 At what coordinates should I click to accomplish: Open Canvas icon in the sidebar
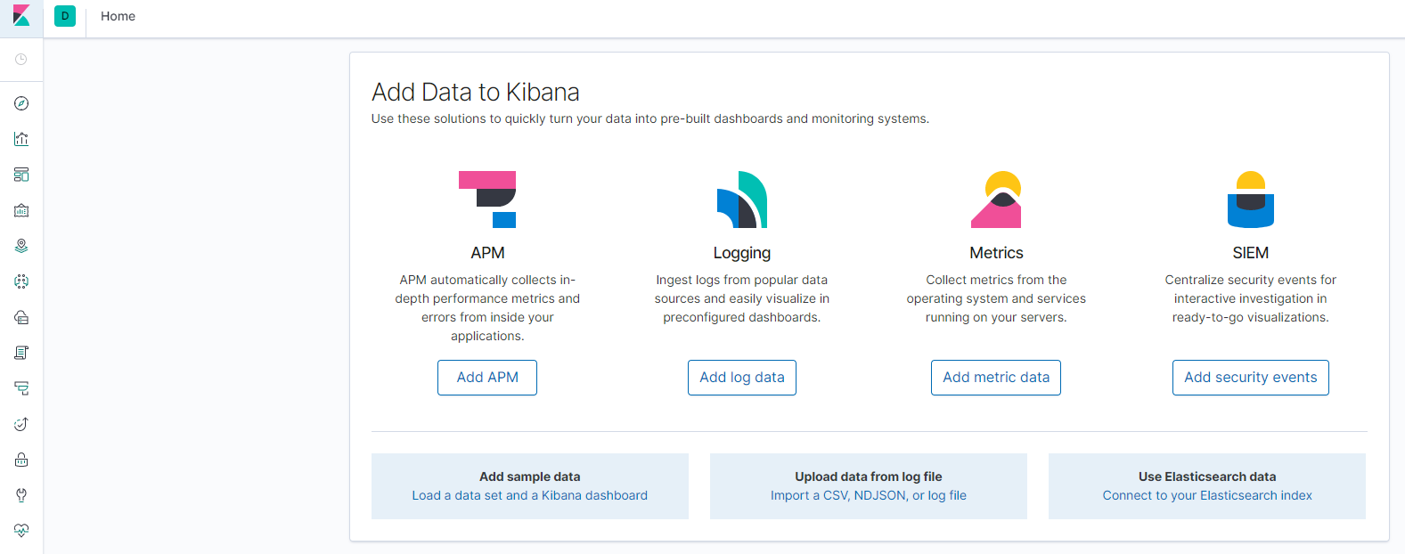(21, 210)
